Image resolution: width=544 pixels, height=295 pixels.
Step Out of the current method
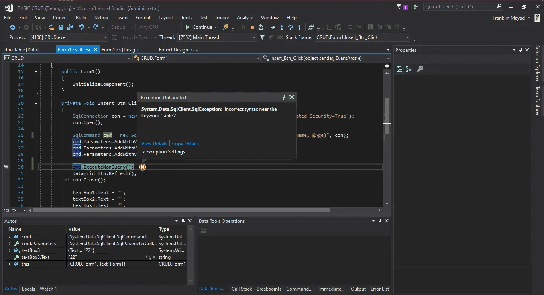(299, 27)
